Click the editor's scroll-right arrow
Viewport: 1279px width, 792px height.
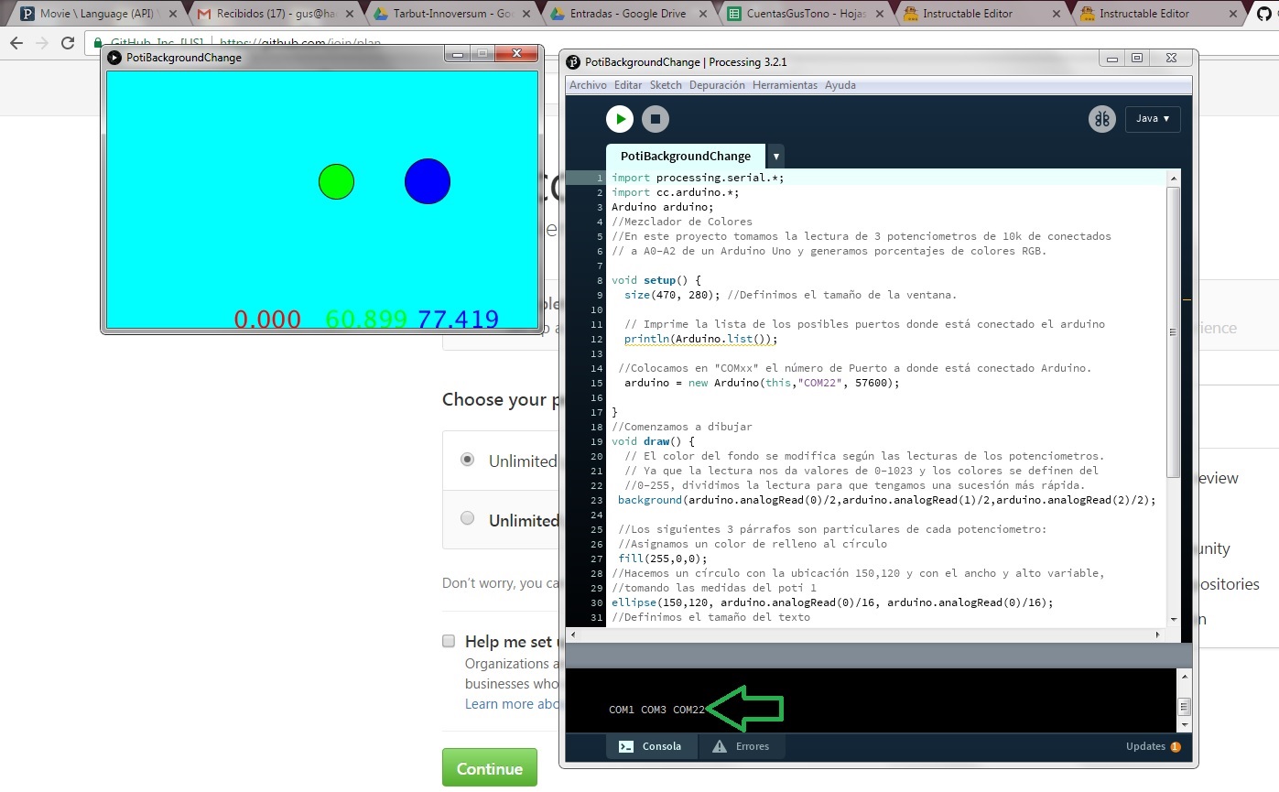click(1159, 634)
